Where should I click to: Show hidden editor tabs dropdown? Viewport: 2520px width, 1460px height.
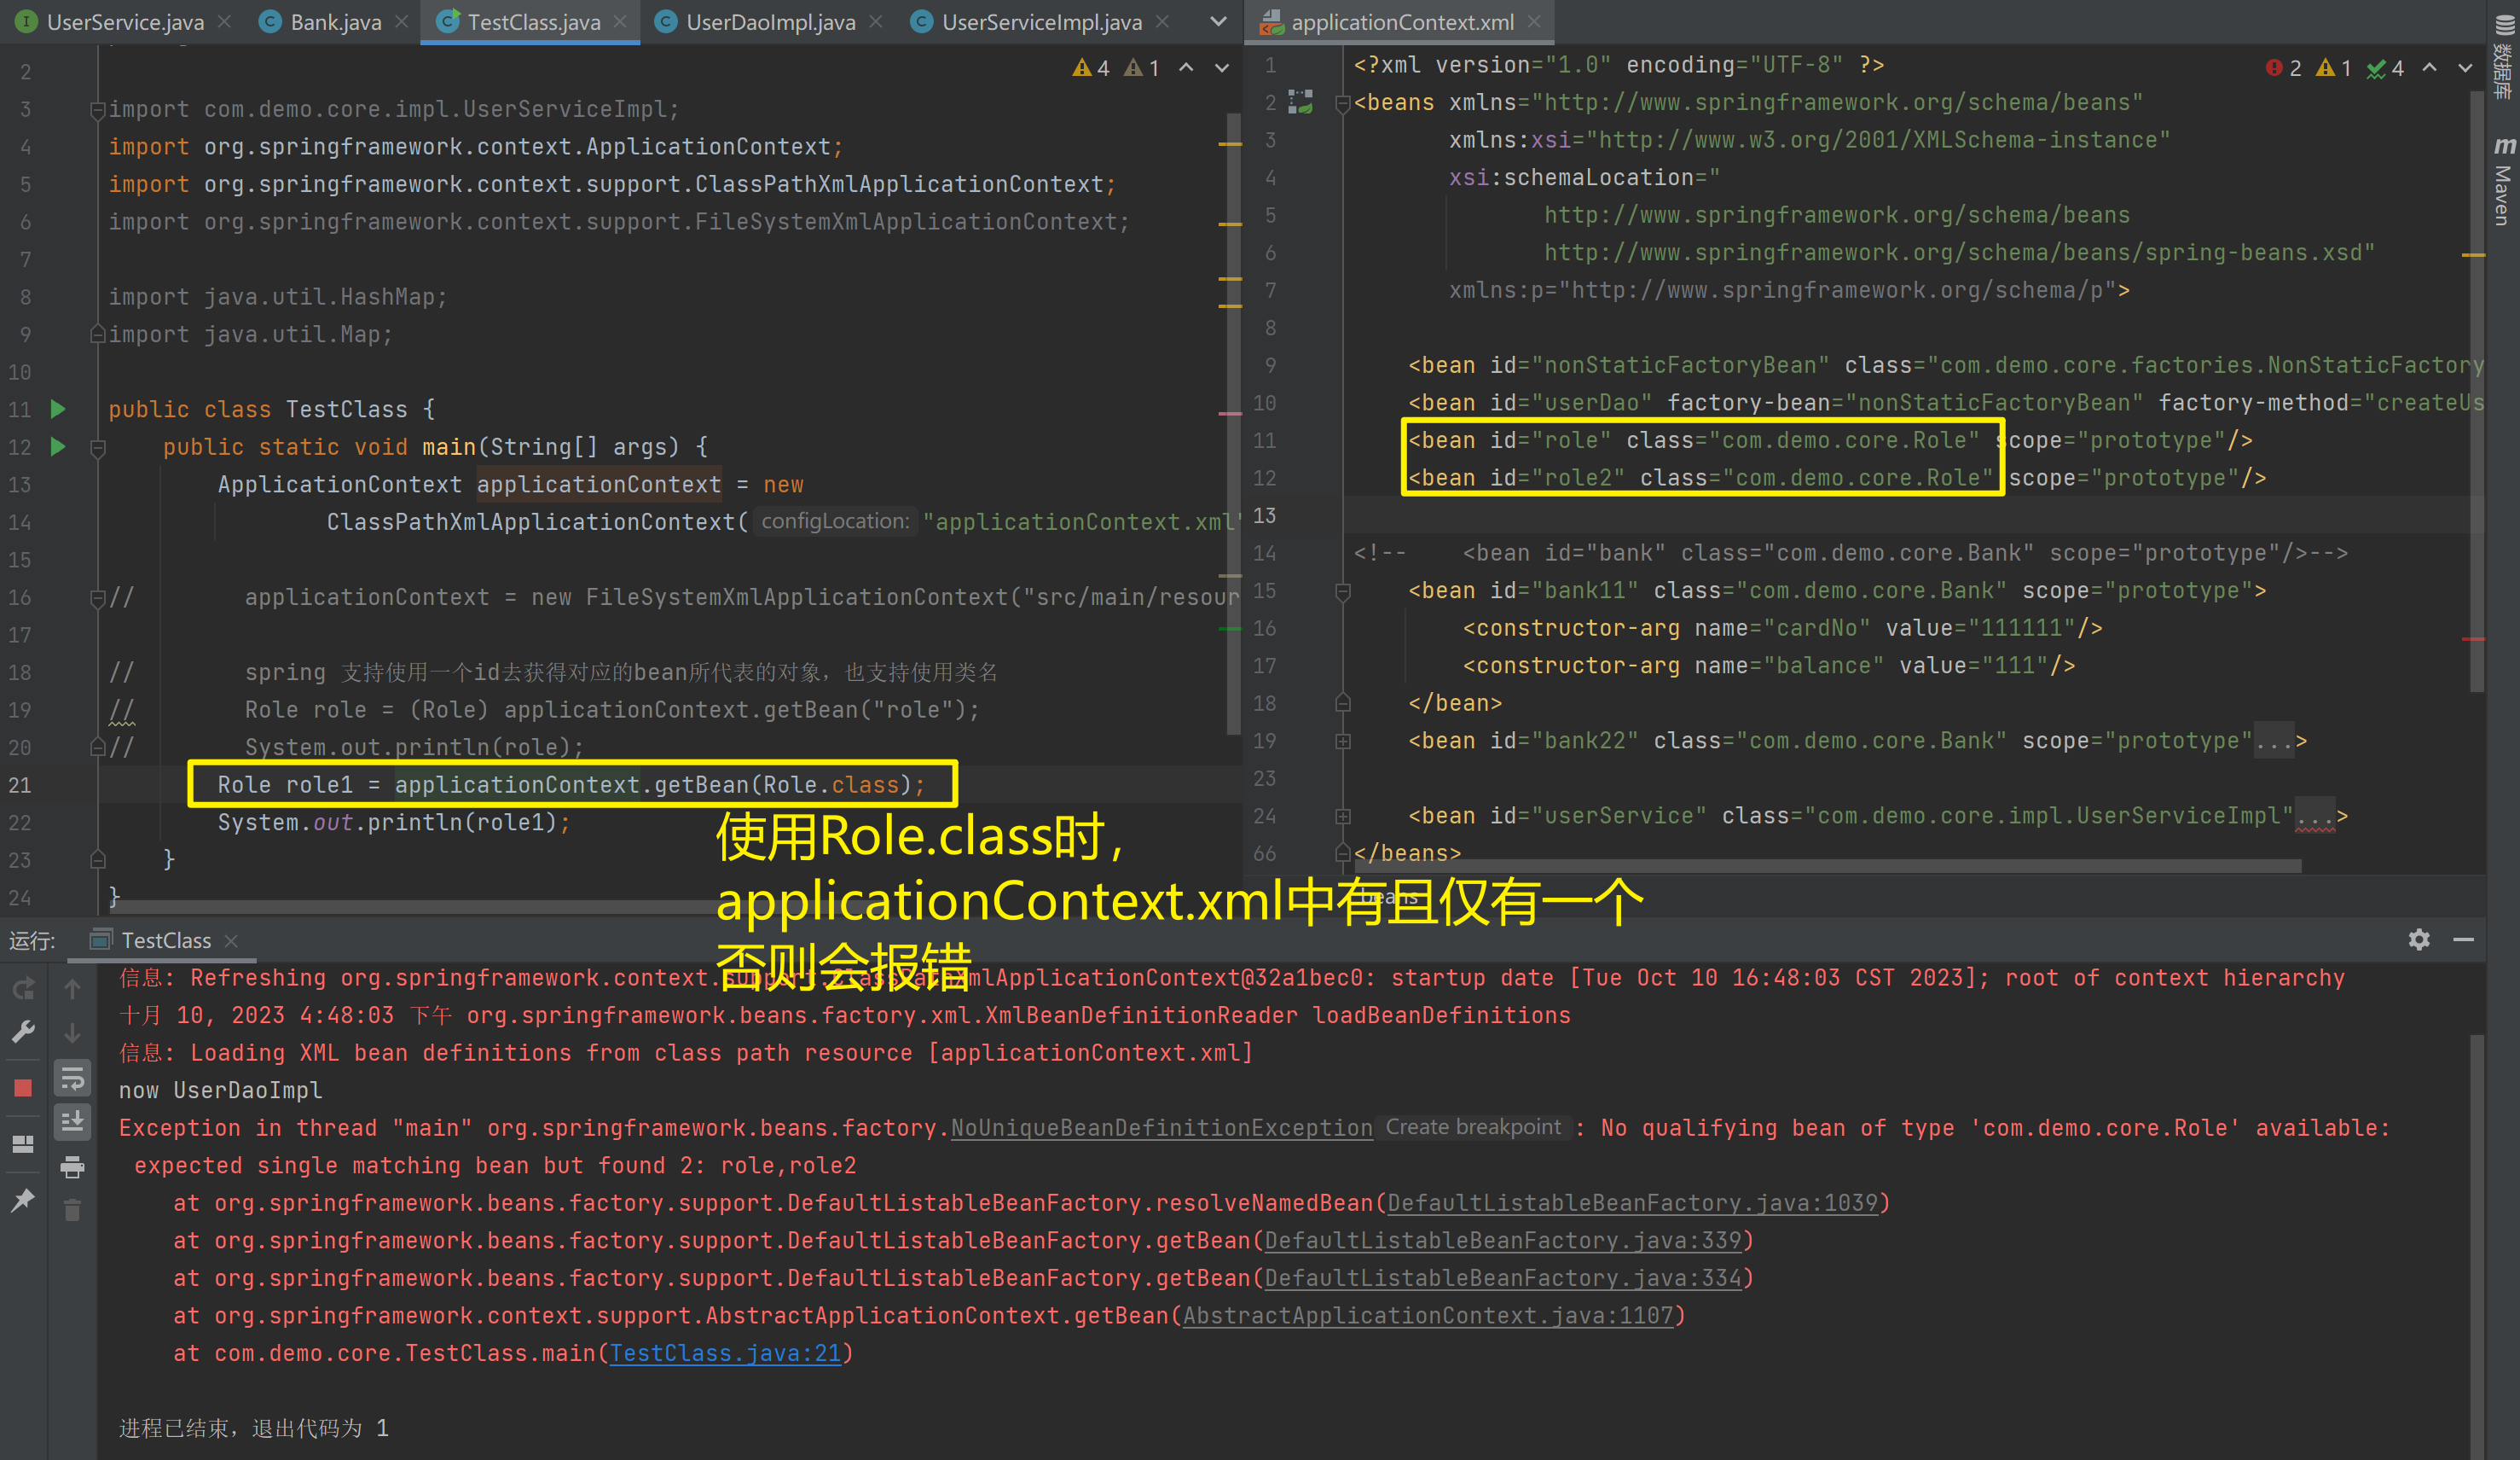click(x=1218, y=21)
